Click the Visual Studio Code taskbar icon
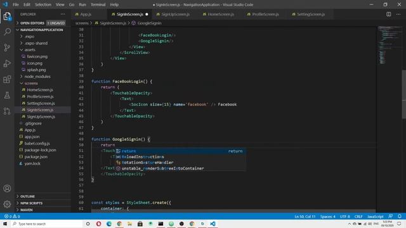This screenshot has width=406, height=228. [x=213, y=224]
